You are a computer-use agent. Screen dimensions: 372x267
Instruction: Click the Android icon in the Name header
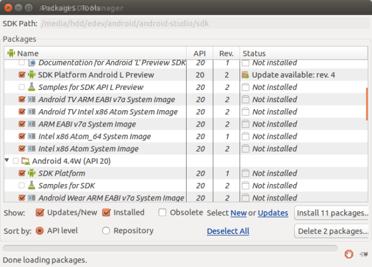click(11, 53)
